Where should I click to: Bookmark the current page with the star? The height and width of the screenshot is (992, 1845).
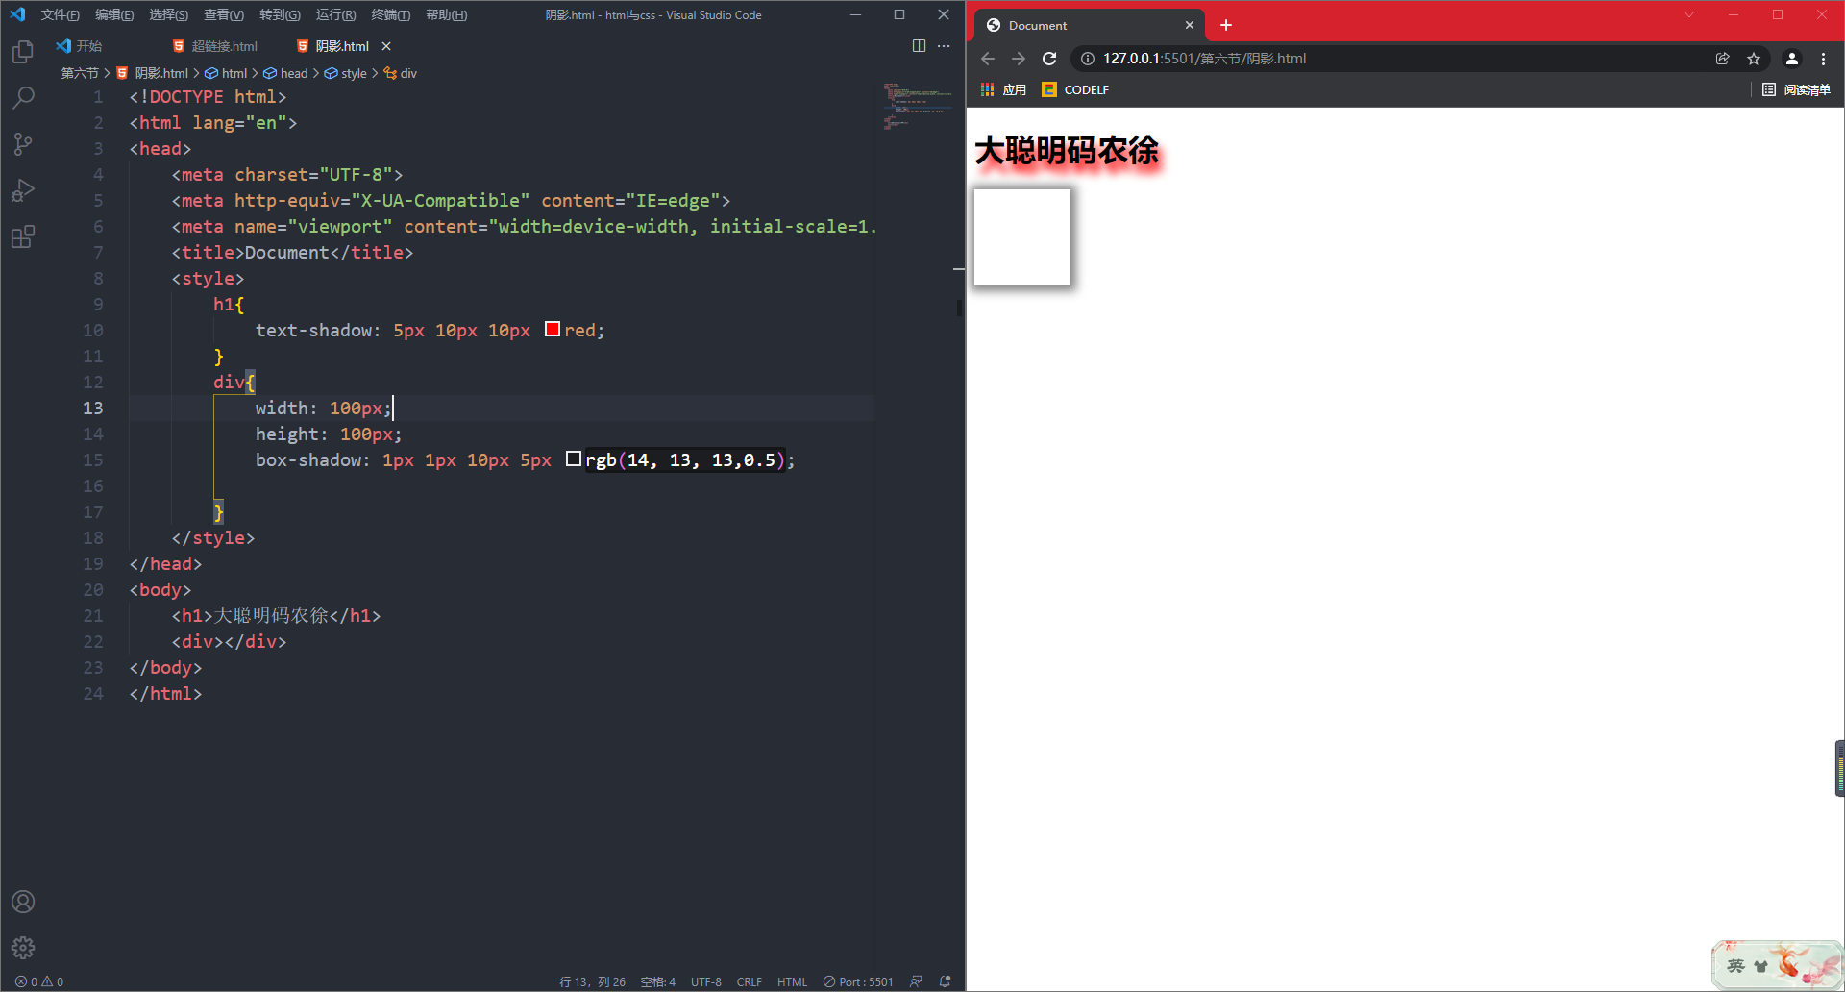tap(1755, 58)
